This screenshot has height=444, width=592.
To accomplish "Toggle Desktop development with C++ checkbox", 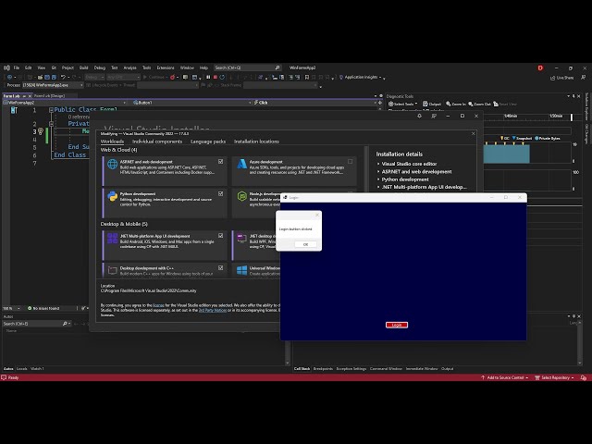I will [x=220, y=267].
